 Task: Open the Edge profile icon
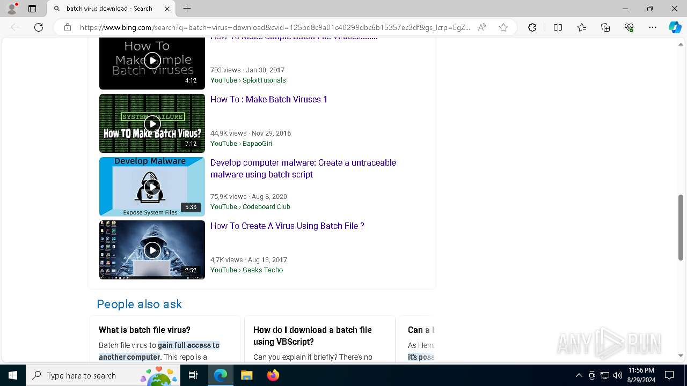pos(12,9)
